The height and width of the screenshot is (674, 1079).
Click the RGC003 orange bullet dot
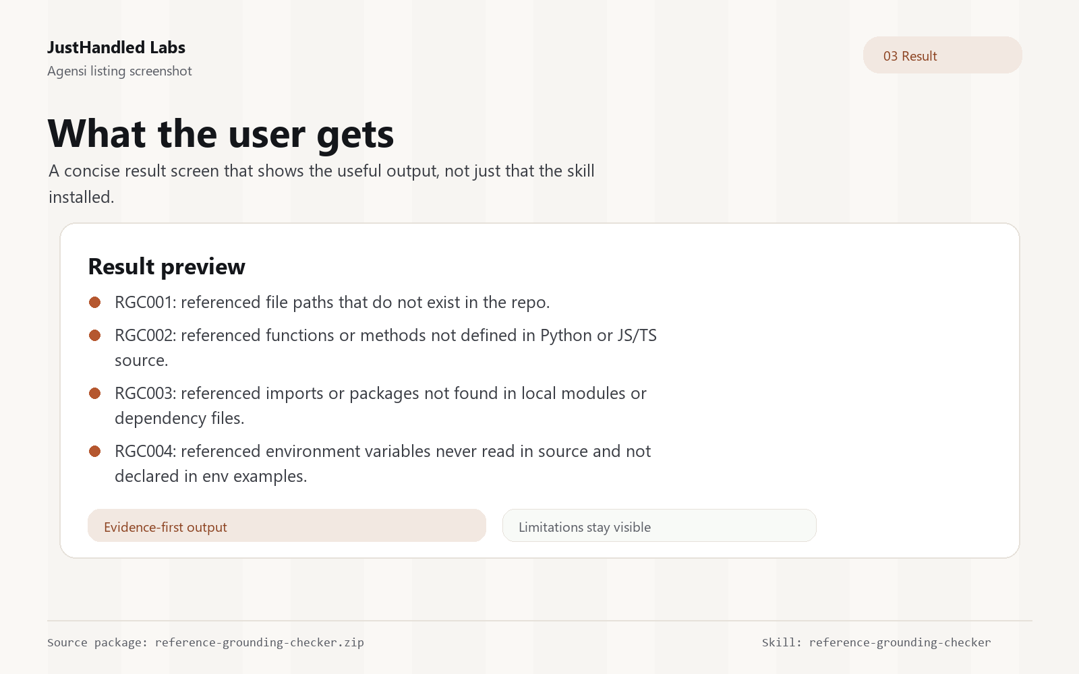(x=95, y=394)
